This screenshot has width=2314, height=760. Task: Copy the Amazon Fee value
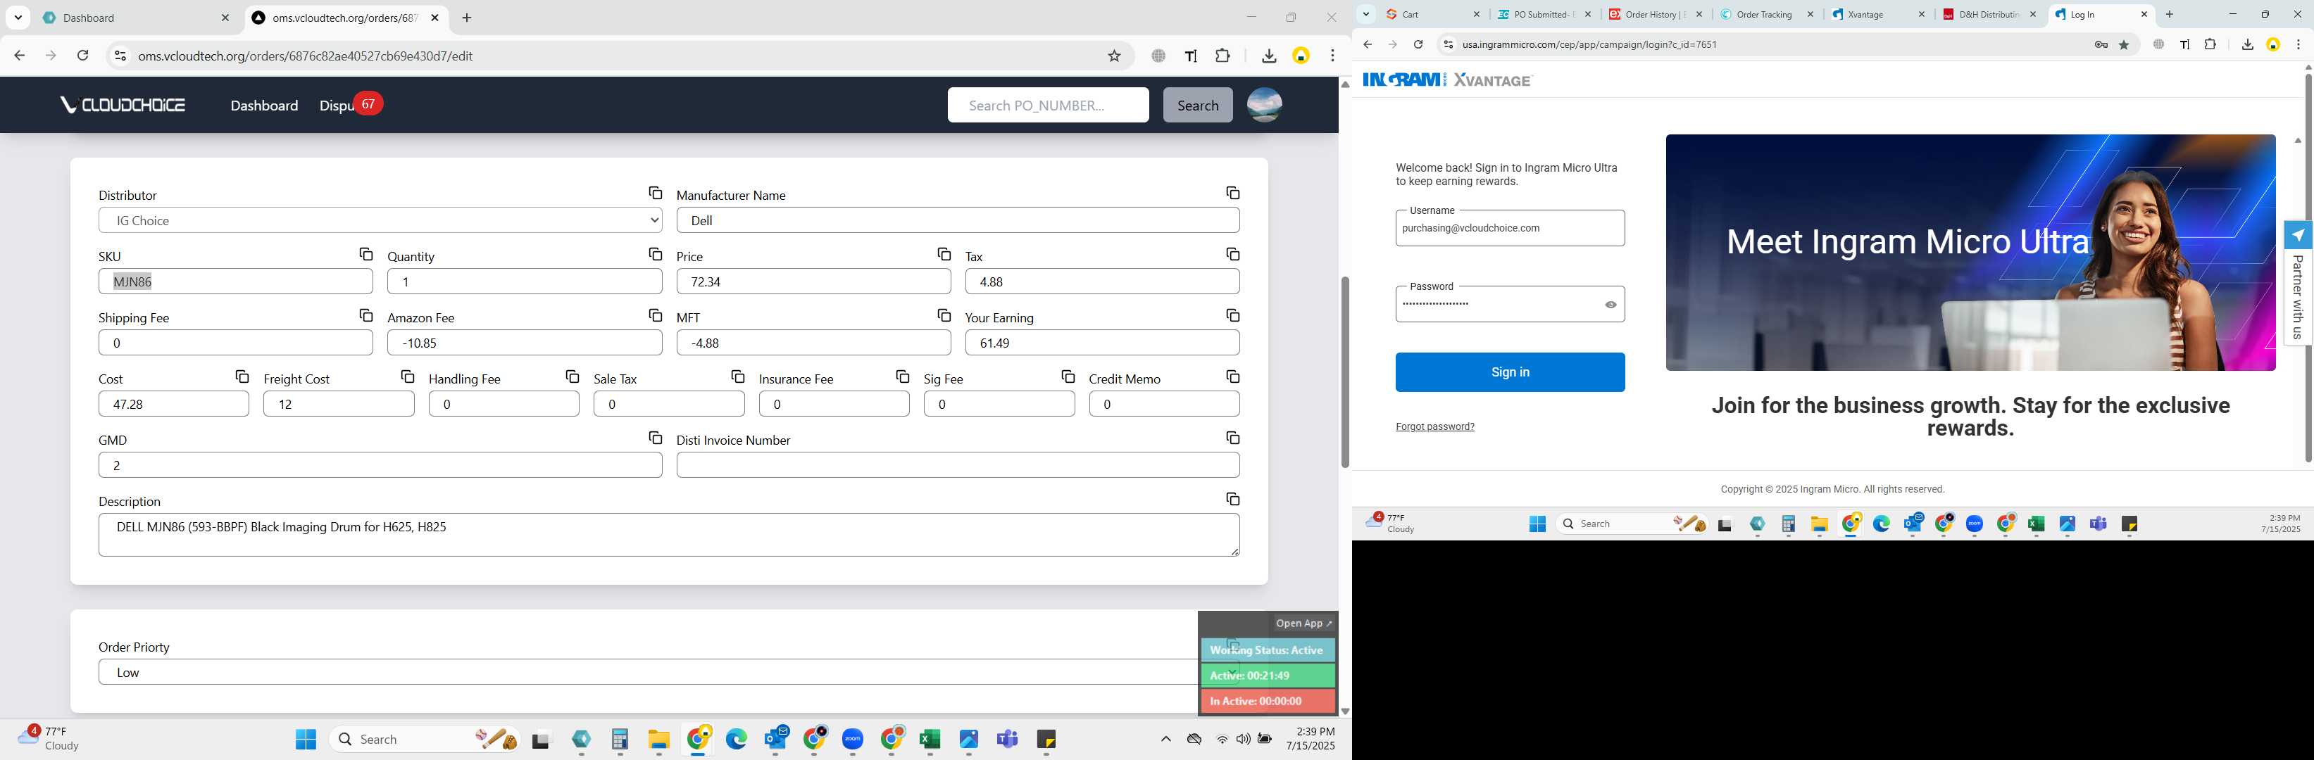655,315
